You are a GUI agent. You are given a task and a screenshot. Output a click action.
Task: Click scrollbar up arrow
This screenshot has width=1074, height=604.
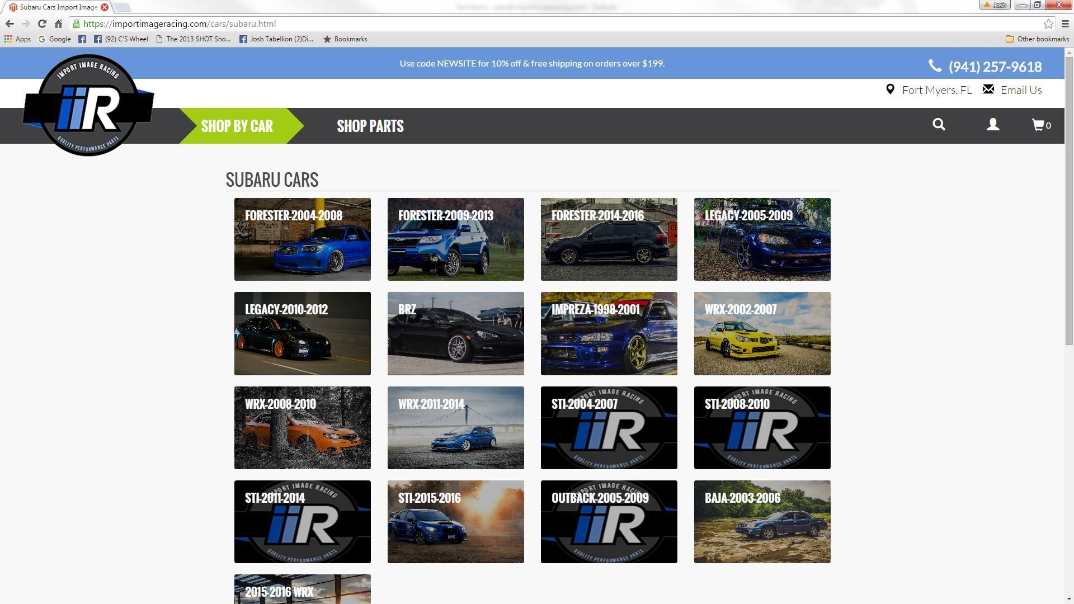(1069, 52)
